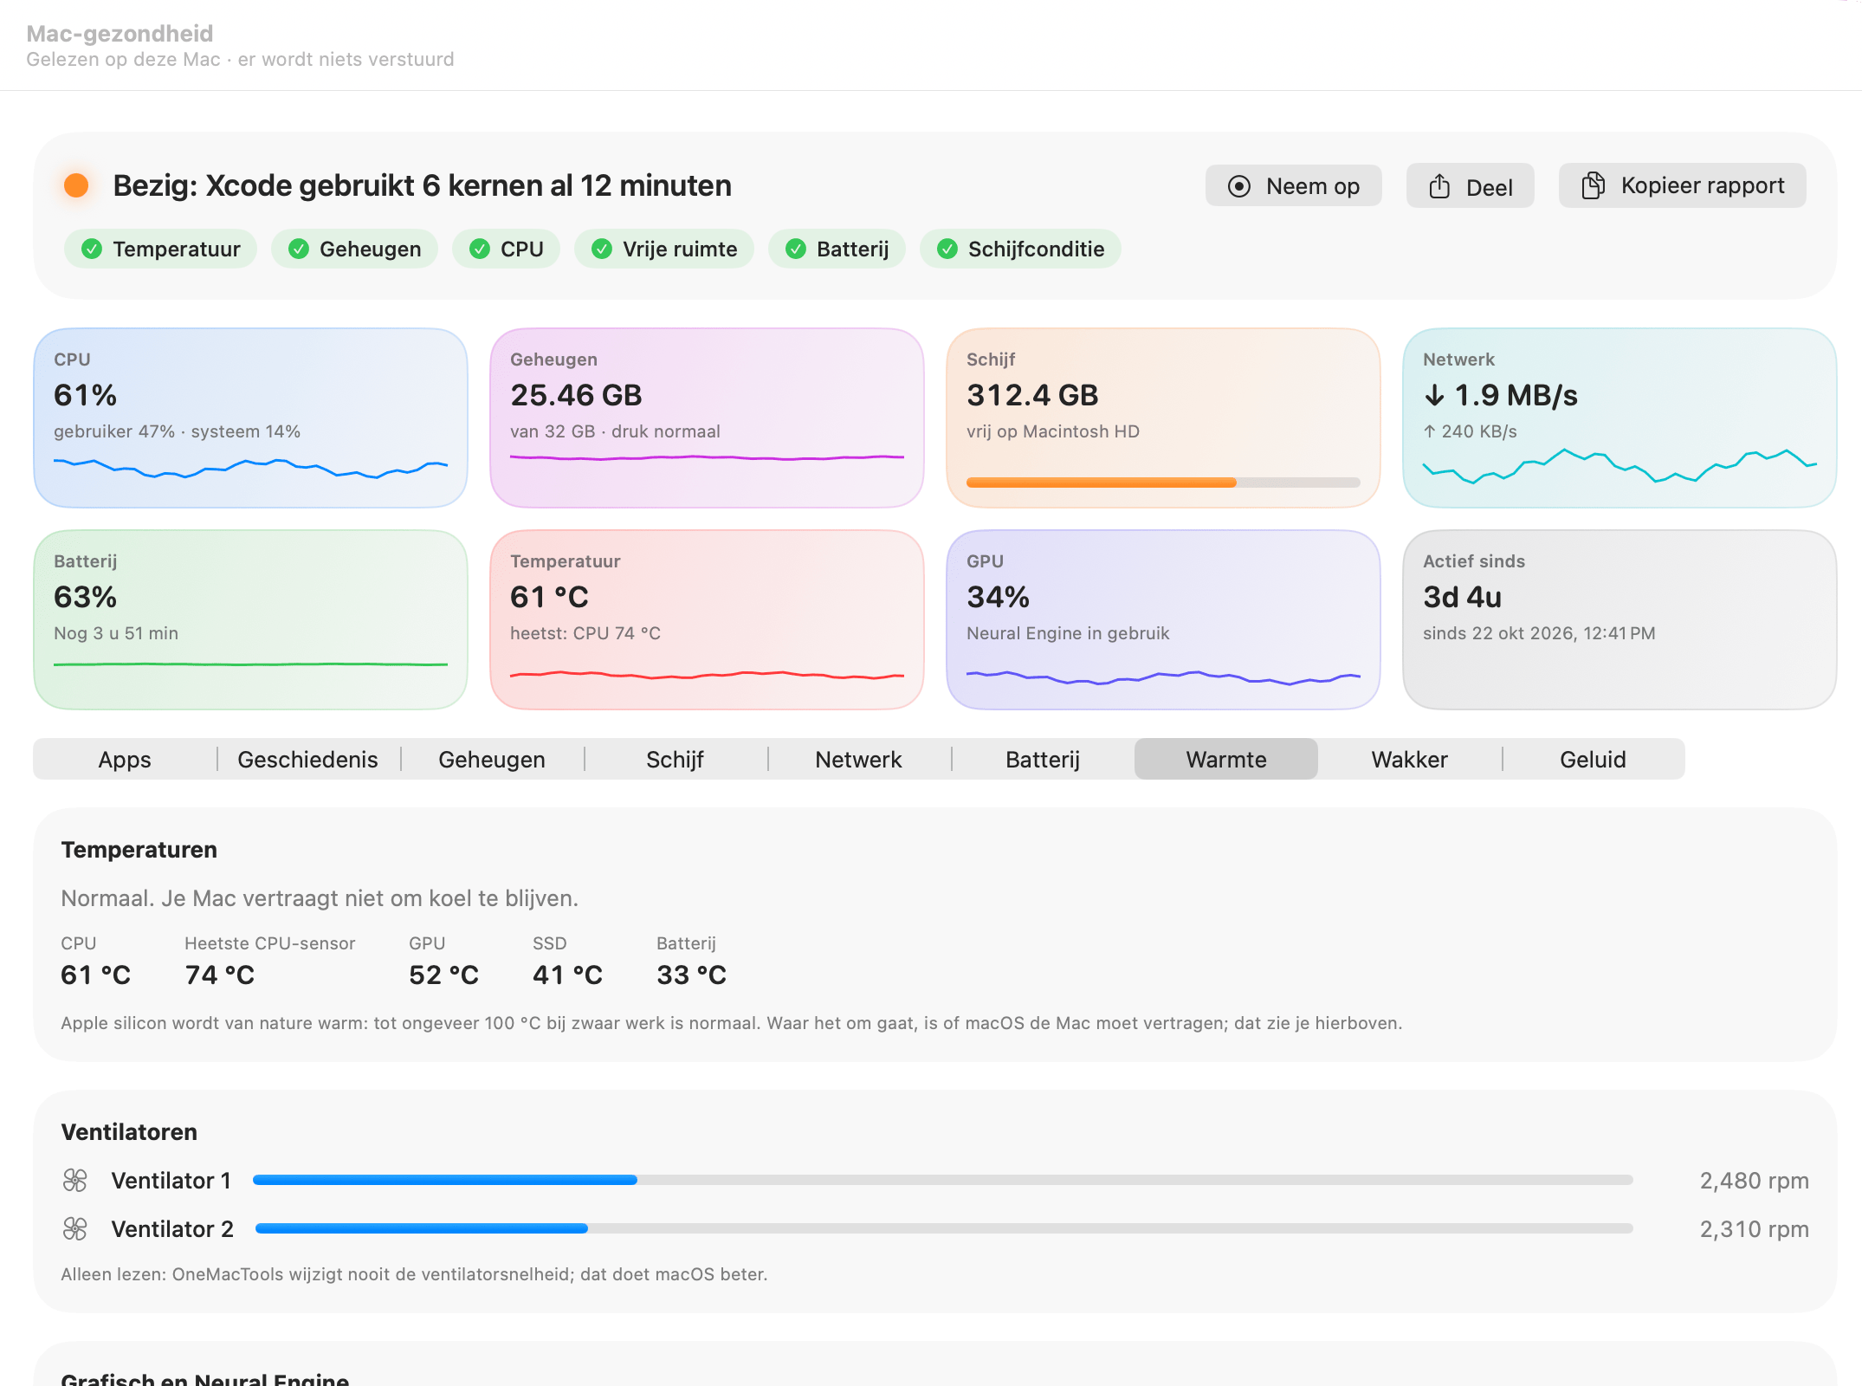Click the copy icon in Kopieer rapport
This screenshot has width=1862, height=1386.
tap(1593, 185)
